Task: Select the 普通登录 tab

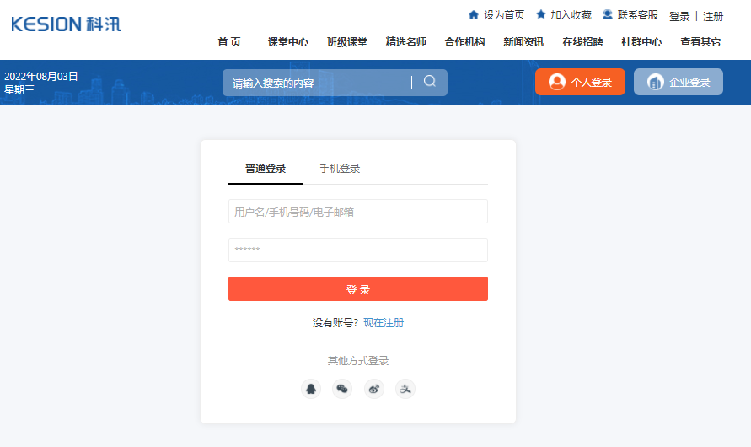Action: (x=266, y=169)
